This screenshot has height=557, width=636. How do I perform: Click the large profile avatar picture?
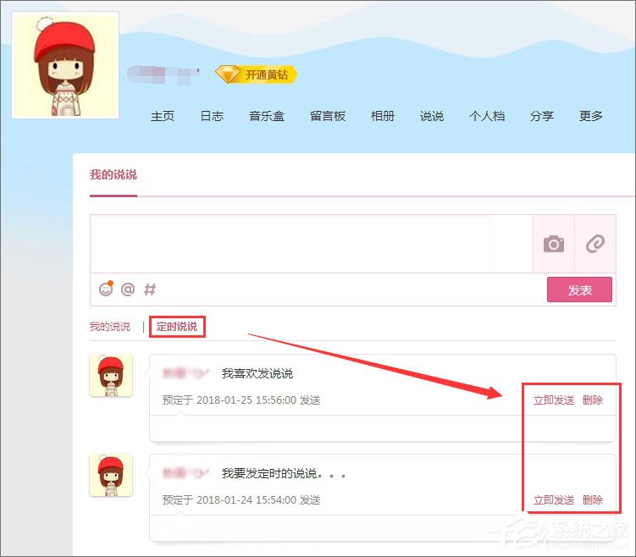(65, 66)
